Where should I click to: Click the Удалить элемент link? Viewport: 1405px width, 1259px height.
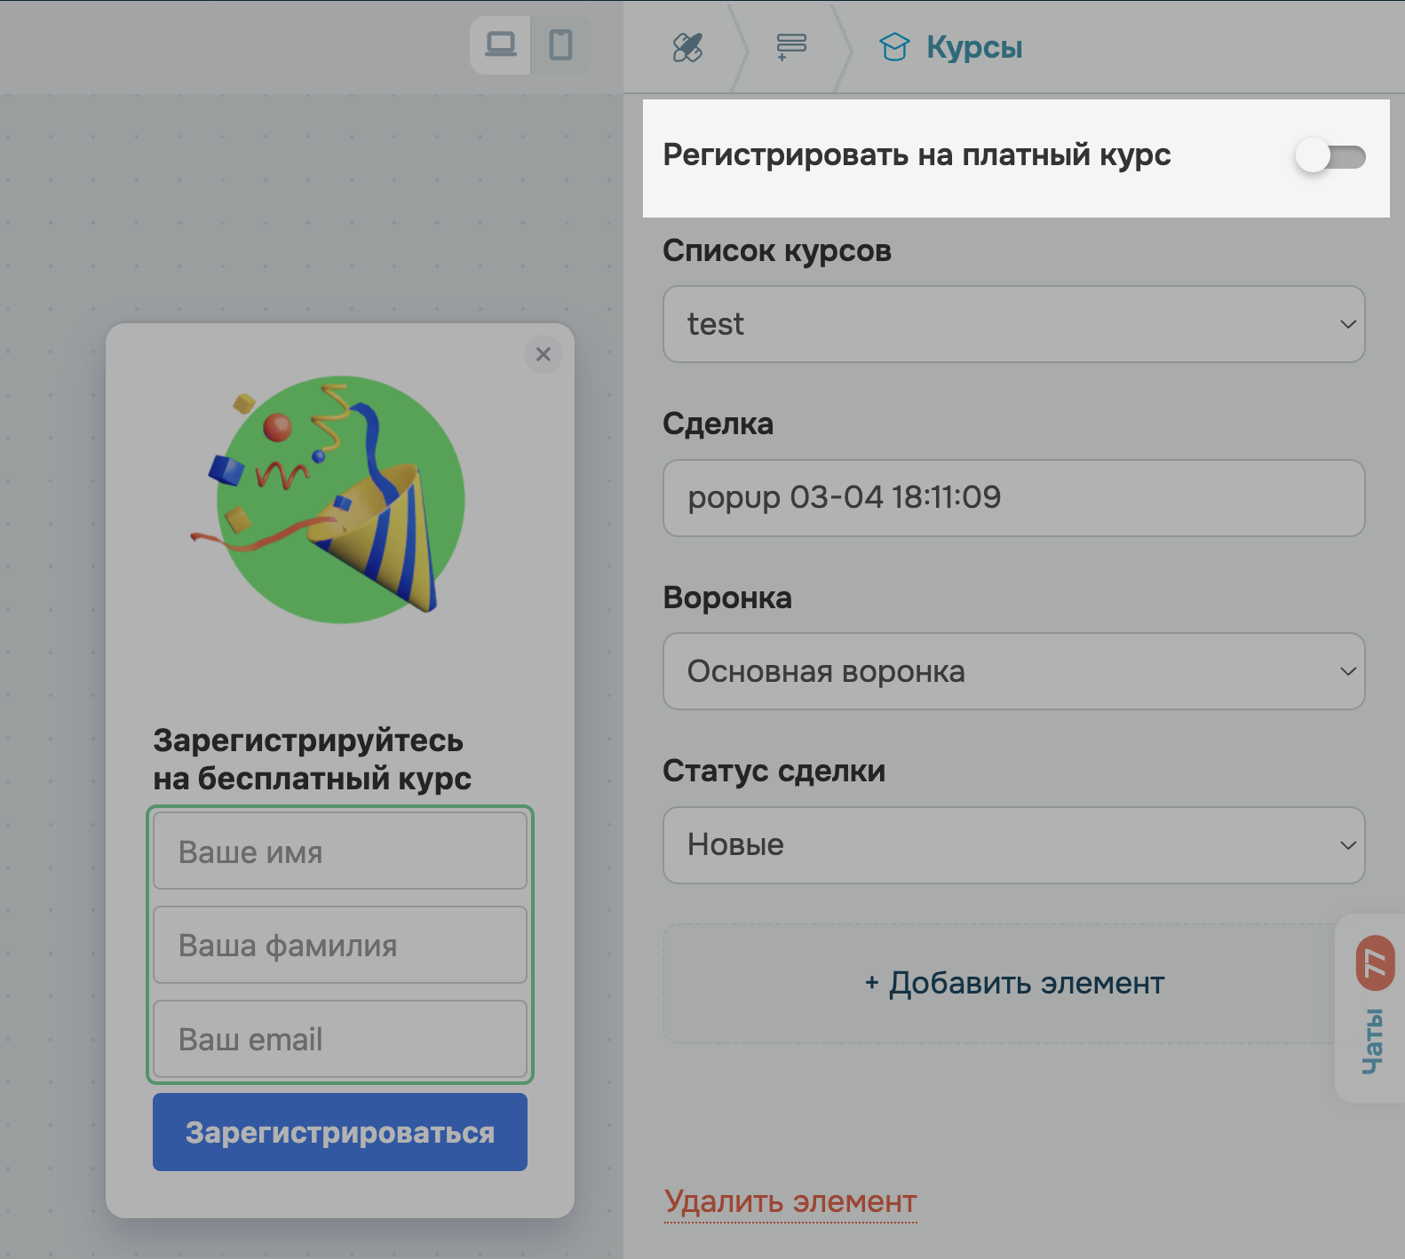click(790, 1201)
